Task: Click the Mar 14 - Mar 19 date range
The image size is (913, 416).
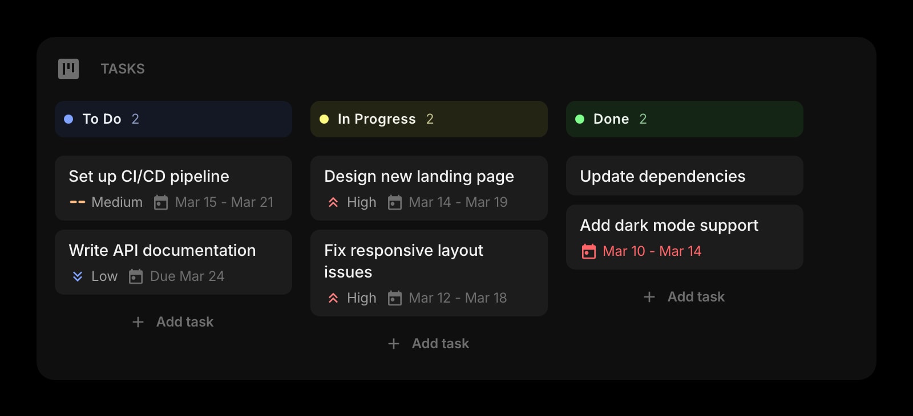Action: pyautogui.click(x=458, y=202)
